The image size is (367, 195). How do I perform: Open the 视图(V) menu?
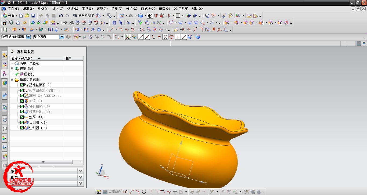(x=43, y=9)
